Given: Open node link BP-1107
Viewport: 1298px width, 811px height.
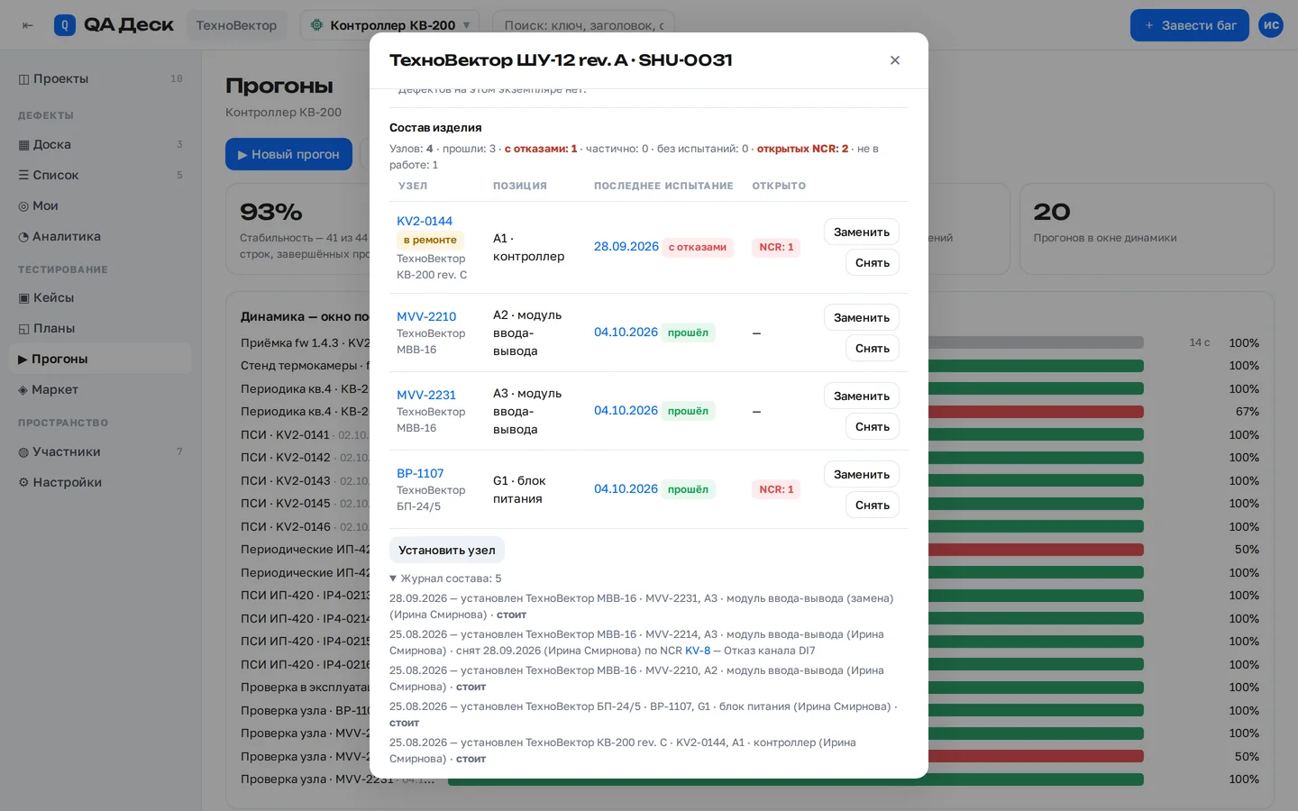Looking at the screenshot, I should (x=420, y=473).
